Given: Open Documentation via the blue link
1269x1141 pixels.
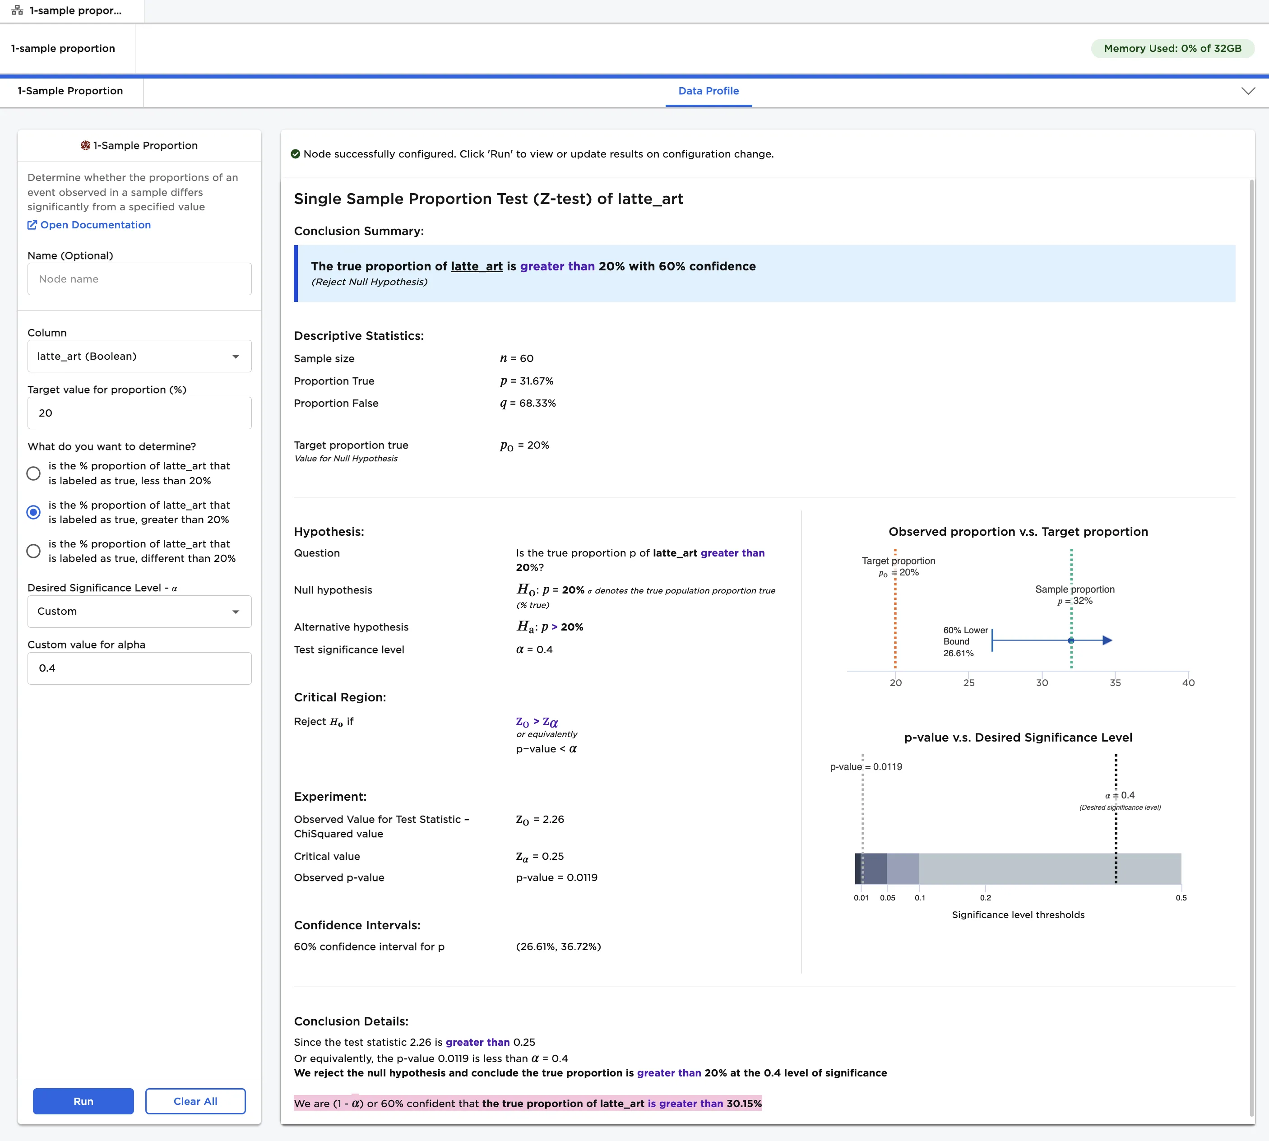Looking at the screenshot, I should click(x=95, y=224).
